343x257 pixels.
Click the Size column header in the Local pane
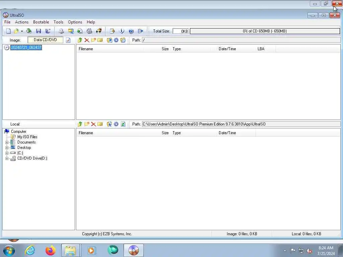coord(157,133)
